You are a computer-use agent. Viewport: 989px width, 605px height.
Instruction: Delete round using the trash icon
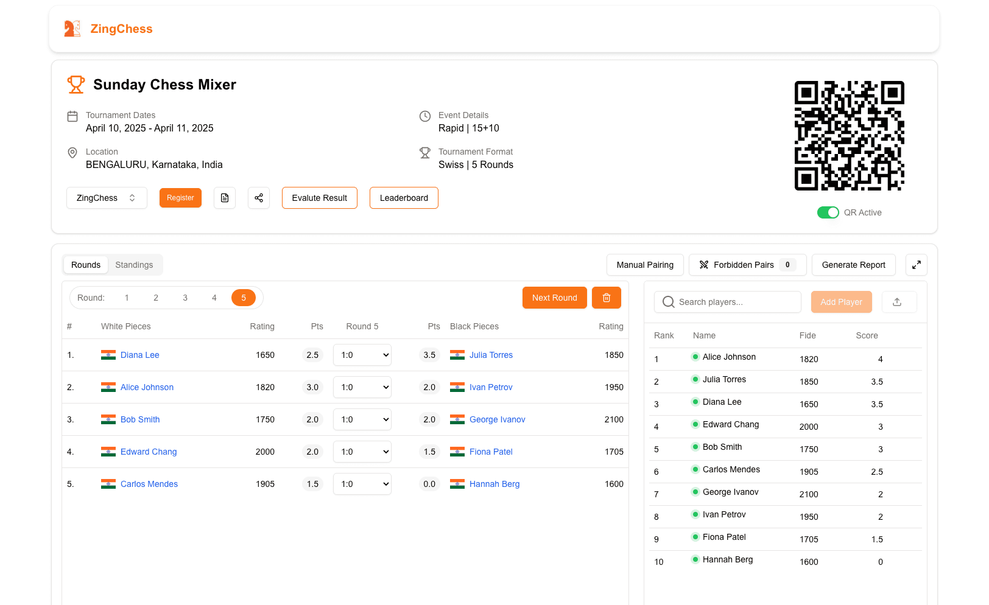tap(606, 298)
